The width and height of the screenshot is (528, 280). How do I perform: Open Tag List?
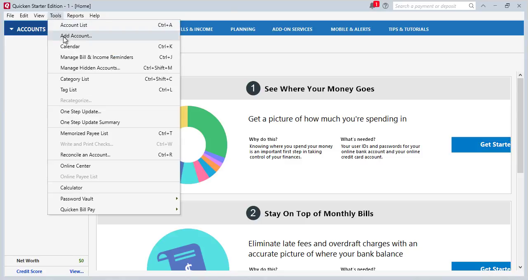(x=114, y=90)
